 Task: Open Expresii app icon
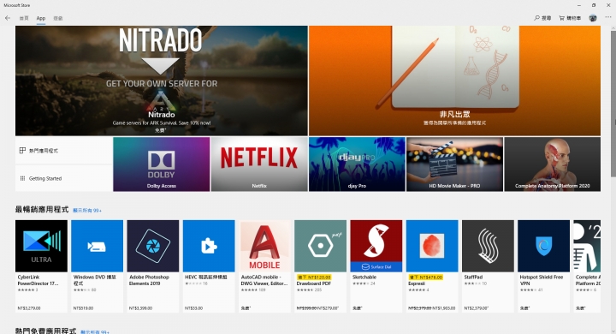click(432, 246)
